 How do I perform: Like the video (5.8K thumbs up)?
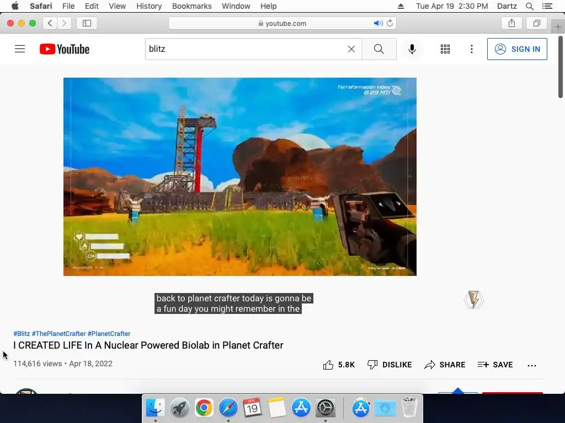[339, 365]
